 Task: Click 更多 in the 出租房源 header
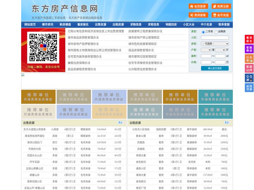click(x=227, y=123)
